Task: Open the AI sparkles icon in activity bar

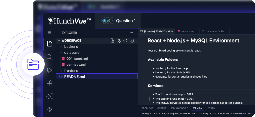Action: coord(49,96)
